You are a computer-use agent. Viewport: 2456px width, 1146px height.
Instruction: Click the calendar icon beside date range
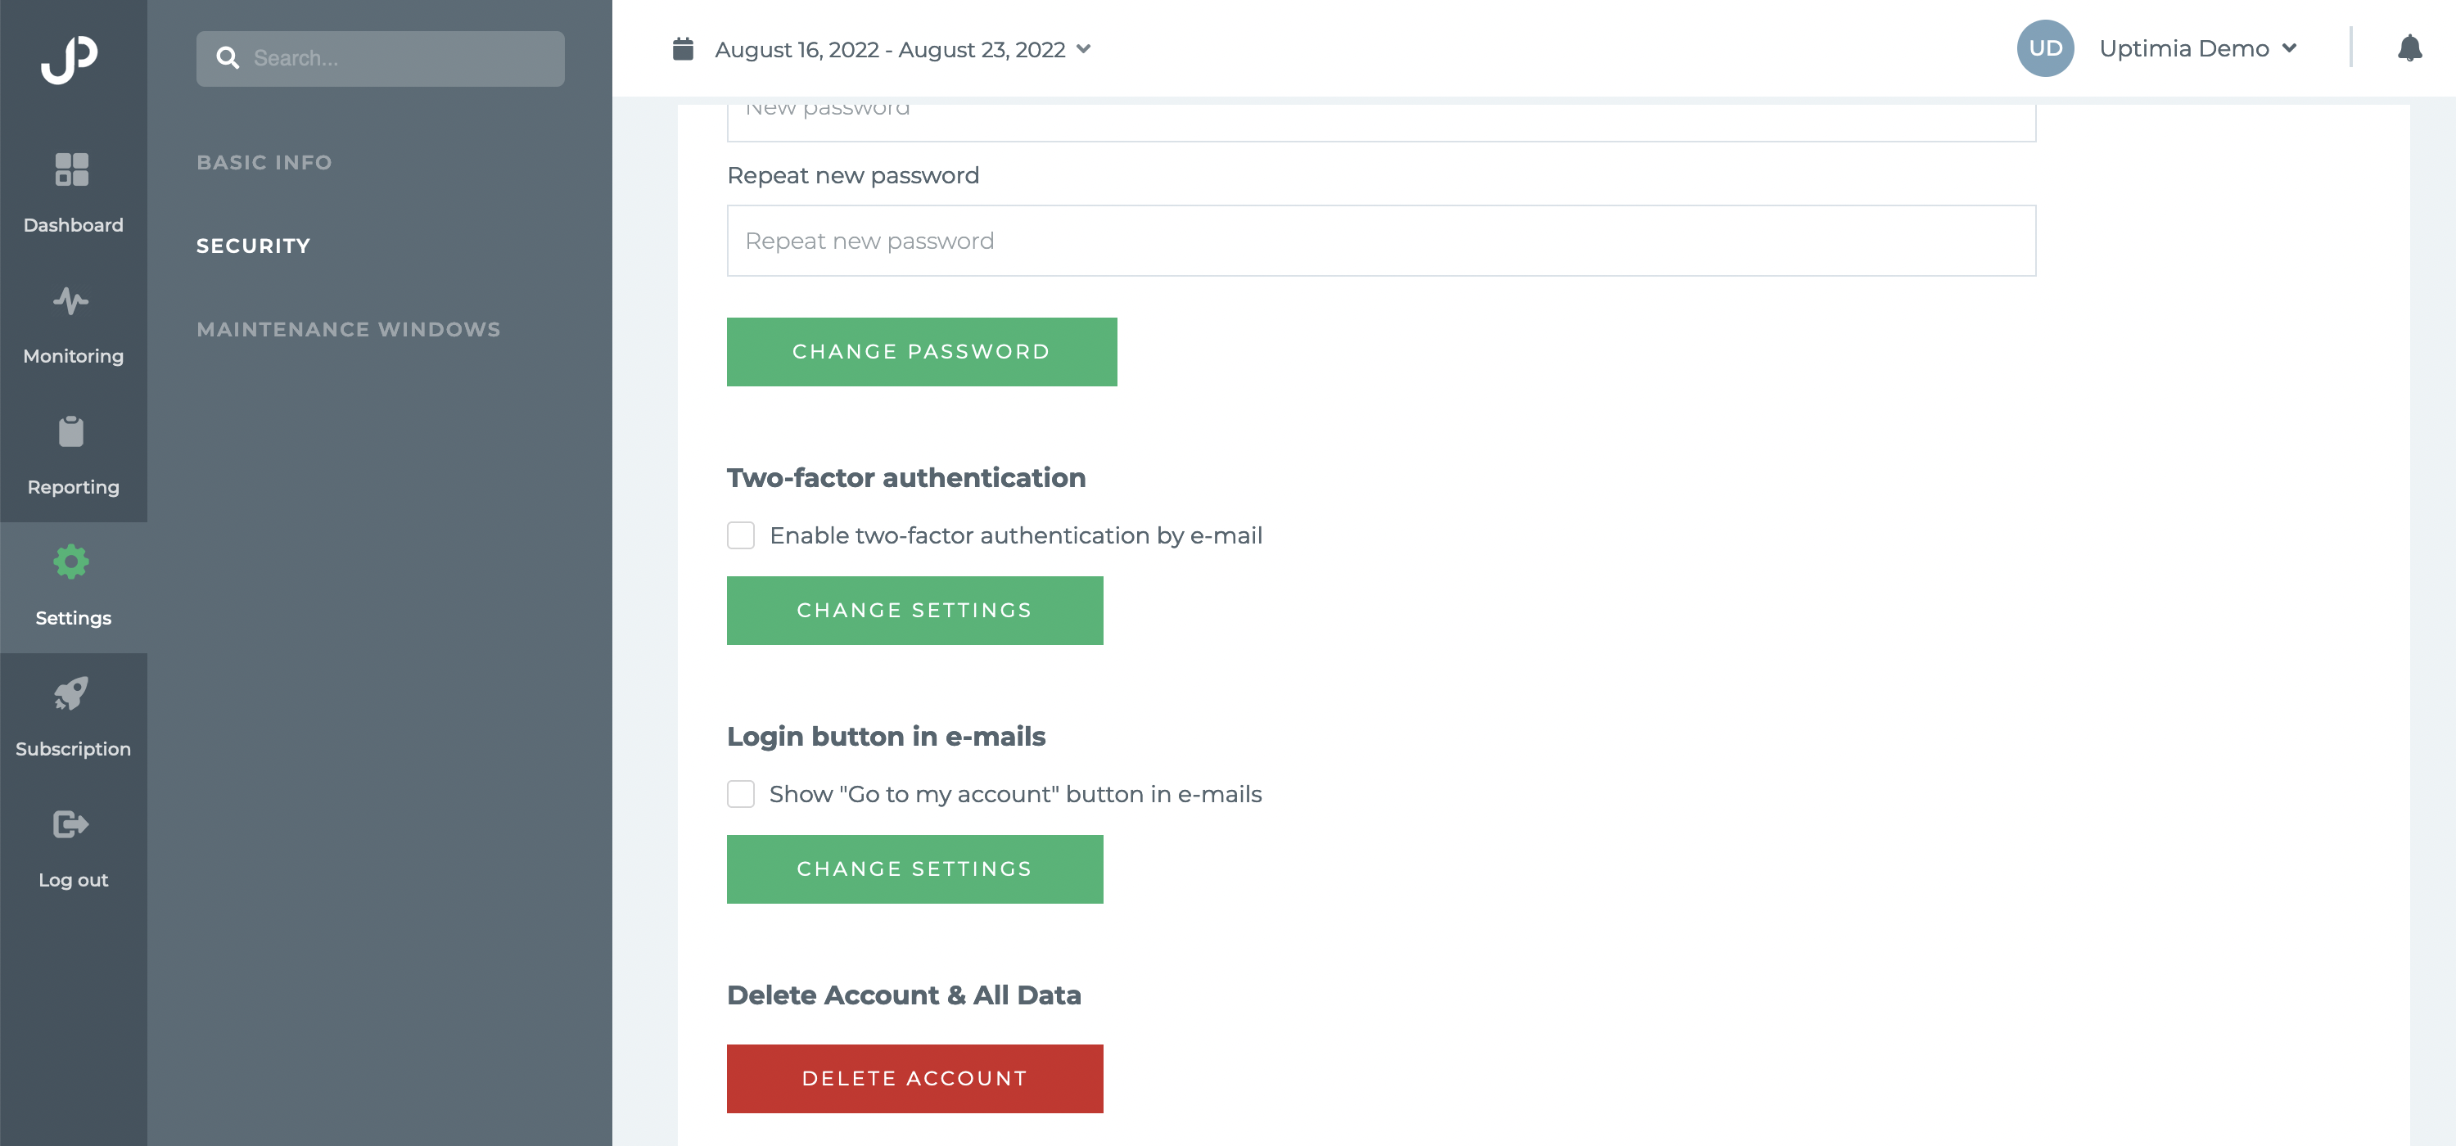click(683, 48)
